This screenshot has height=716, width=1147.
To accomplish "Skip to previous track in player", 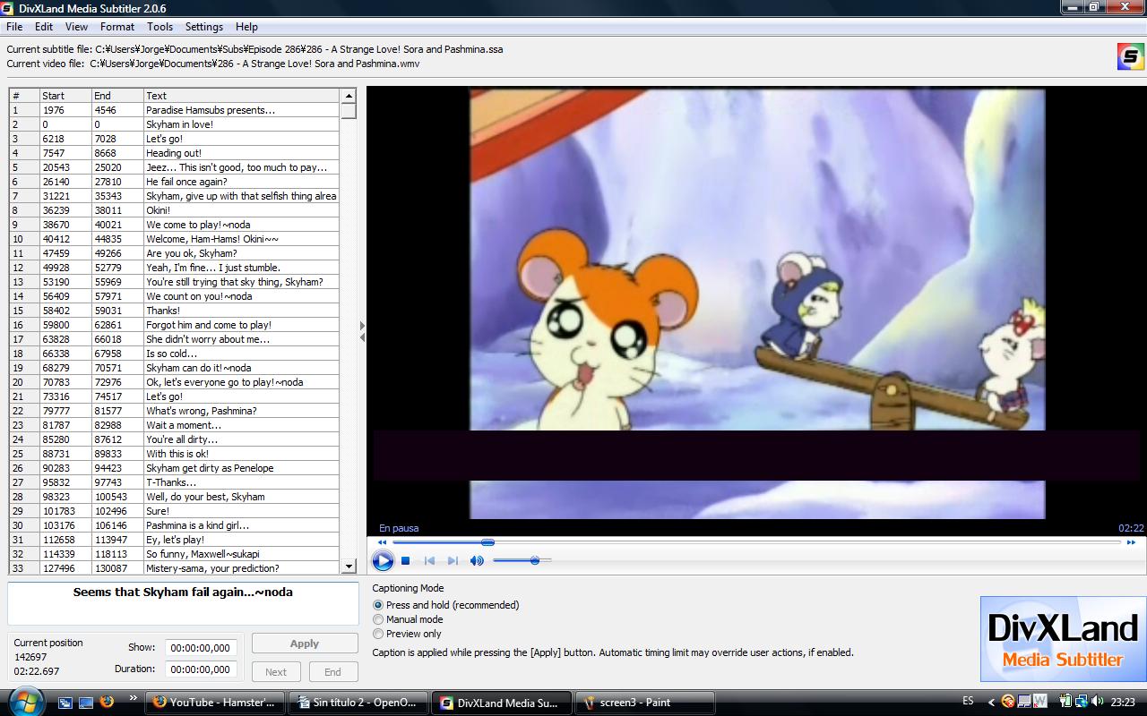I will coord(429,560).
